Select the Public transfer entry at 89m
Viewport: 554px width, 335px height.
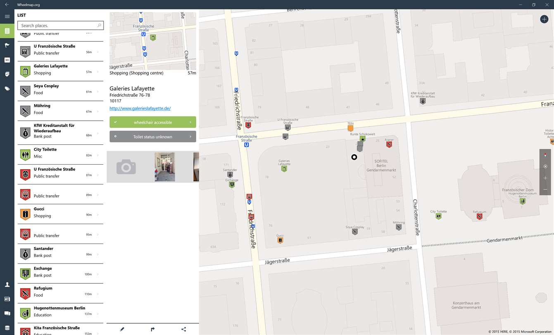click(60, 194)
